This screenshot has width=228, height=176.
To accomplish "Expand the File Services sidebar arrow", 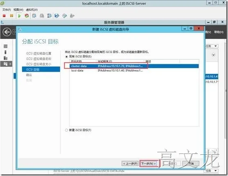I will (x=10, y=64).
